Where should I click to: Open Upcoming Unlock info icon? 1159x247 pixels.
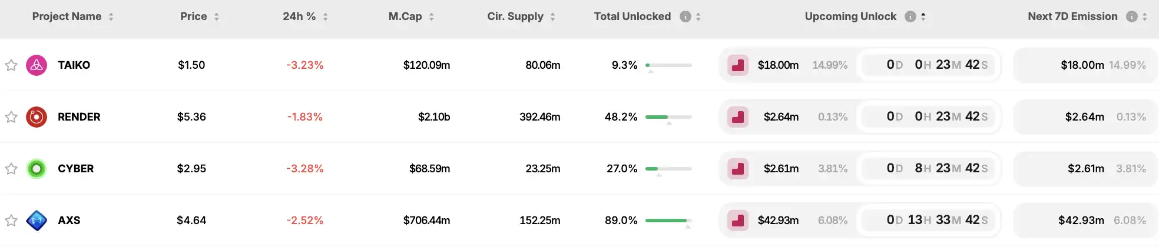(x=910, y=16)
